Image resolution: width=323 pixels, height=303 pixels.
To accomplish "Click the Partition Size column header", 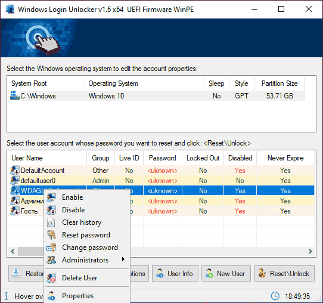I will (279, 84).
